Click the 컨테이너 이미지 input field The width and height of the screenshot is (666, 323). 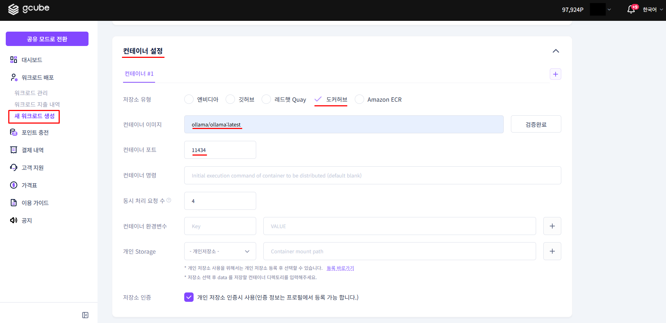(344, 124)
